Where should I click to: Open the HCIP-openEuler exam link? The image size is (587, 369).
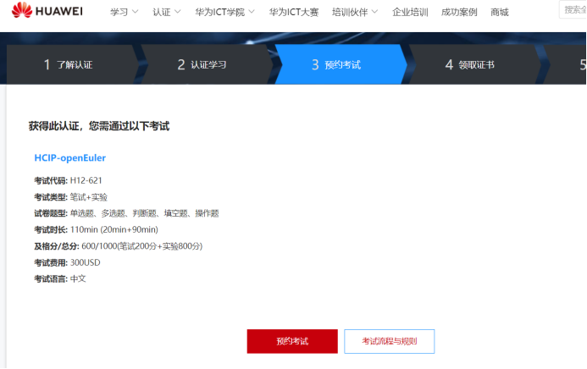point(70,157)
